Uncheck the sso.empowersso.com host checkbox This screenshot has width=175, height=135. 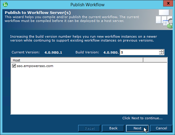coord(14,66)
